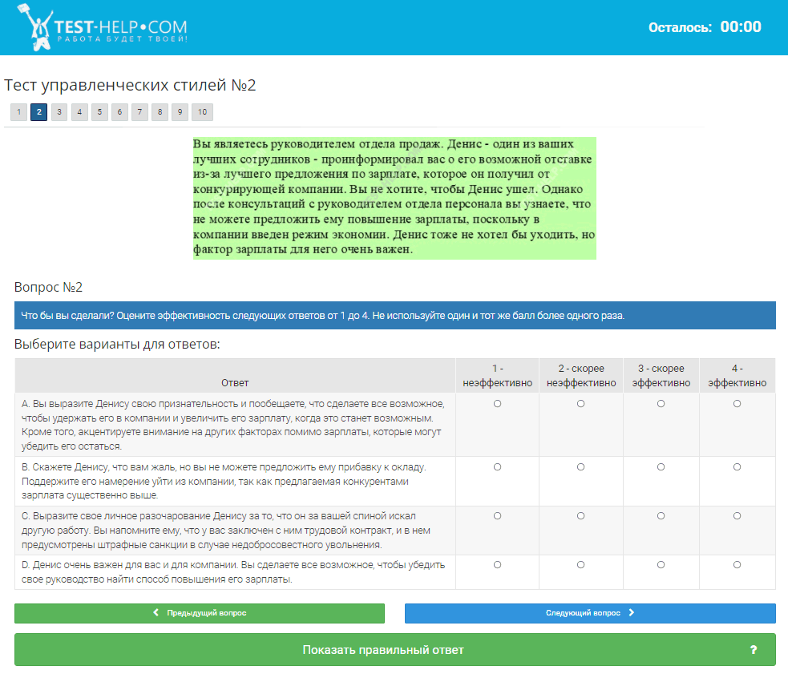Rate answer A as 1 - неэффективно
The width and height of the screenshot is (788, 682).
tap(498, 404)
